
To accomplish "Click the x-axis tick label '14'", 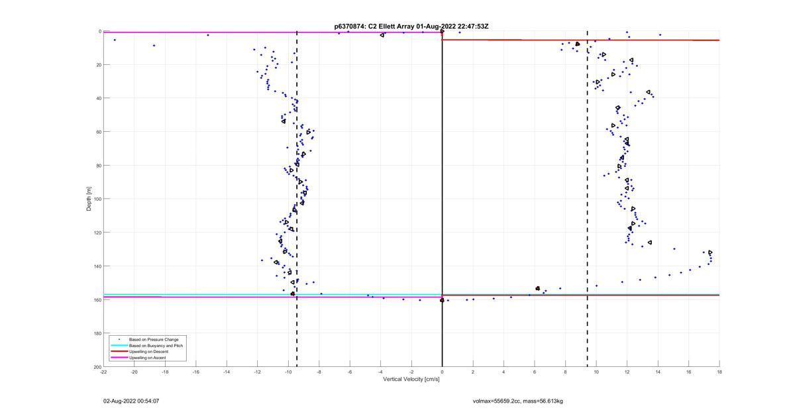I will point(658,372).
